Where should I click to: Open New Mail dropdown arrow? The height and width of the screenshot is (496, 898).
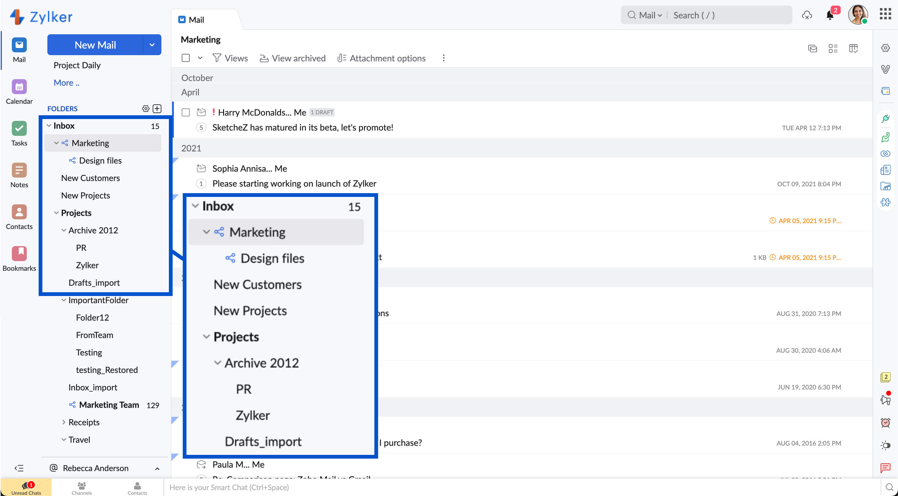pyautogui.click(x=152, y=45)
